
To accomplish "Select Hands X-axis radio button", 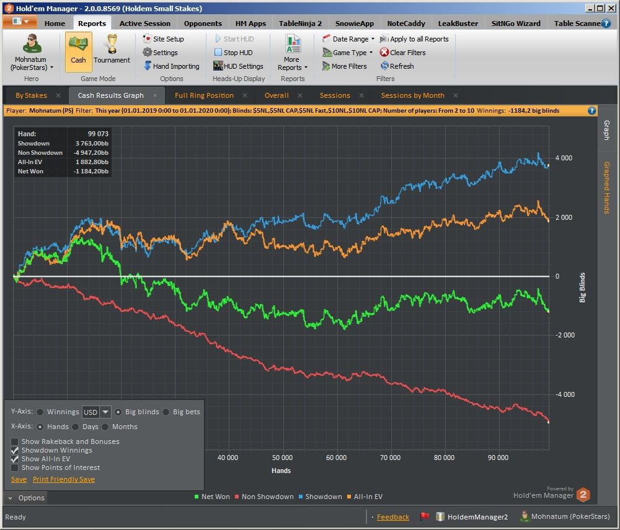I will click(40, 427).
